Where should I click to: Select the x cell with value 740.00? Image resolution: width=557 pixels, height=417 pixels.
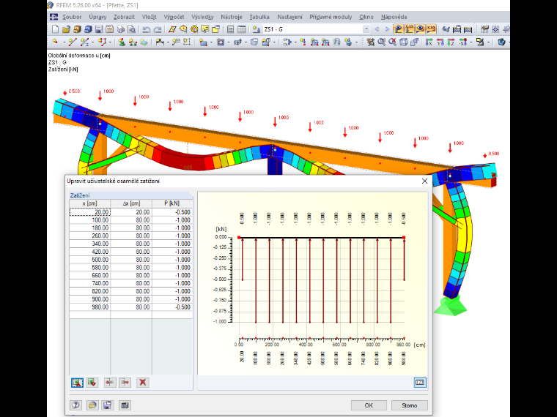(x=90, y=283)
